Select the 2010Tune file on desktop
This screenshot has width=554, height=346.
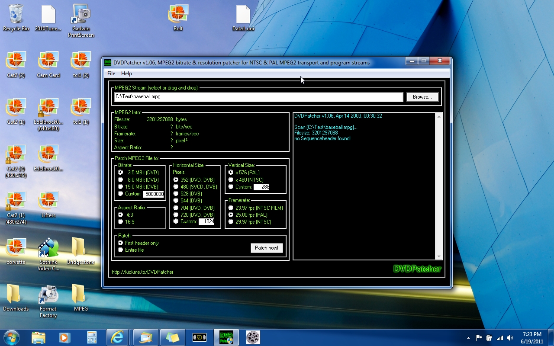coord(48,18)
